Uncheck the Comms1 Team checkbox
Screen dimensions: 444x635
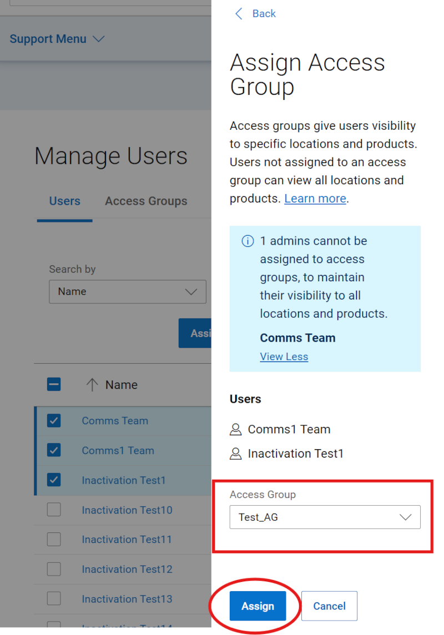(x=54, y=450)
